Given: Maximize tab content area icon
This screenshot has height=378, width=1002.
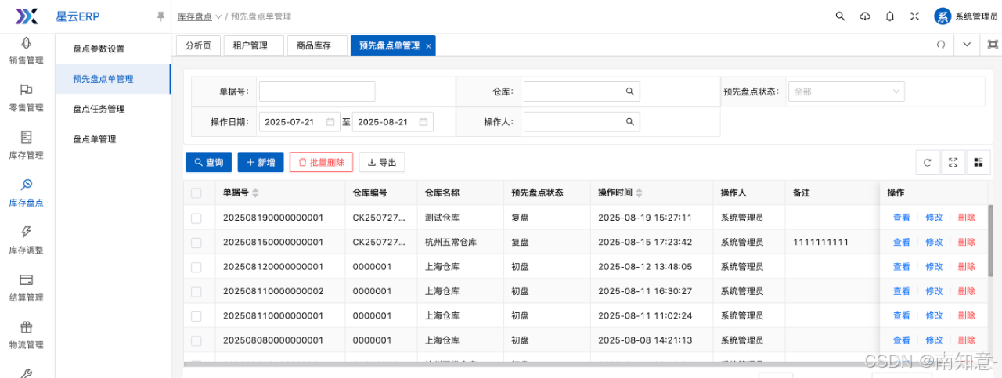Looking at the screenshot, I should pyautogui.click(x=993, y=45).
